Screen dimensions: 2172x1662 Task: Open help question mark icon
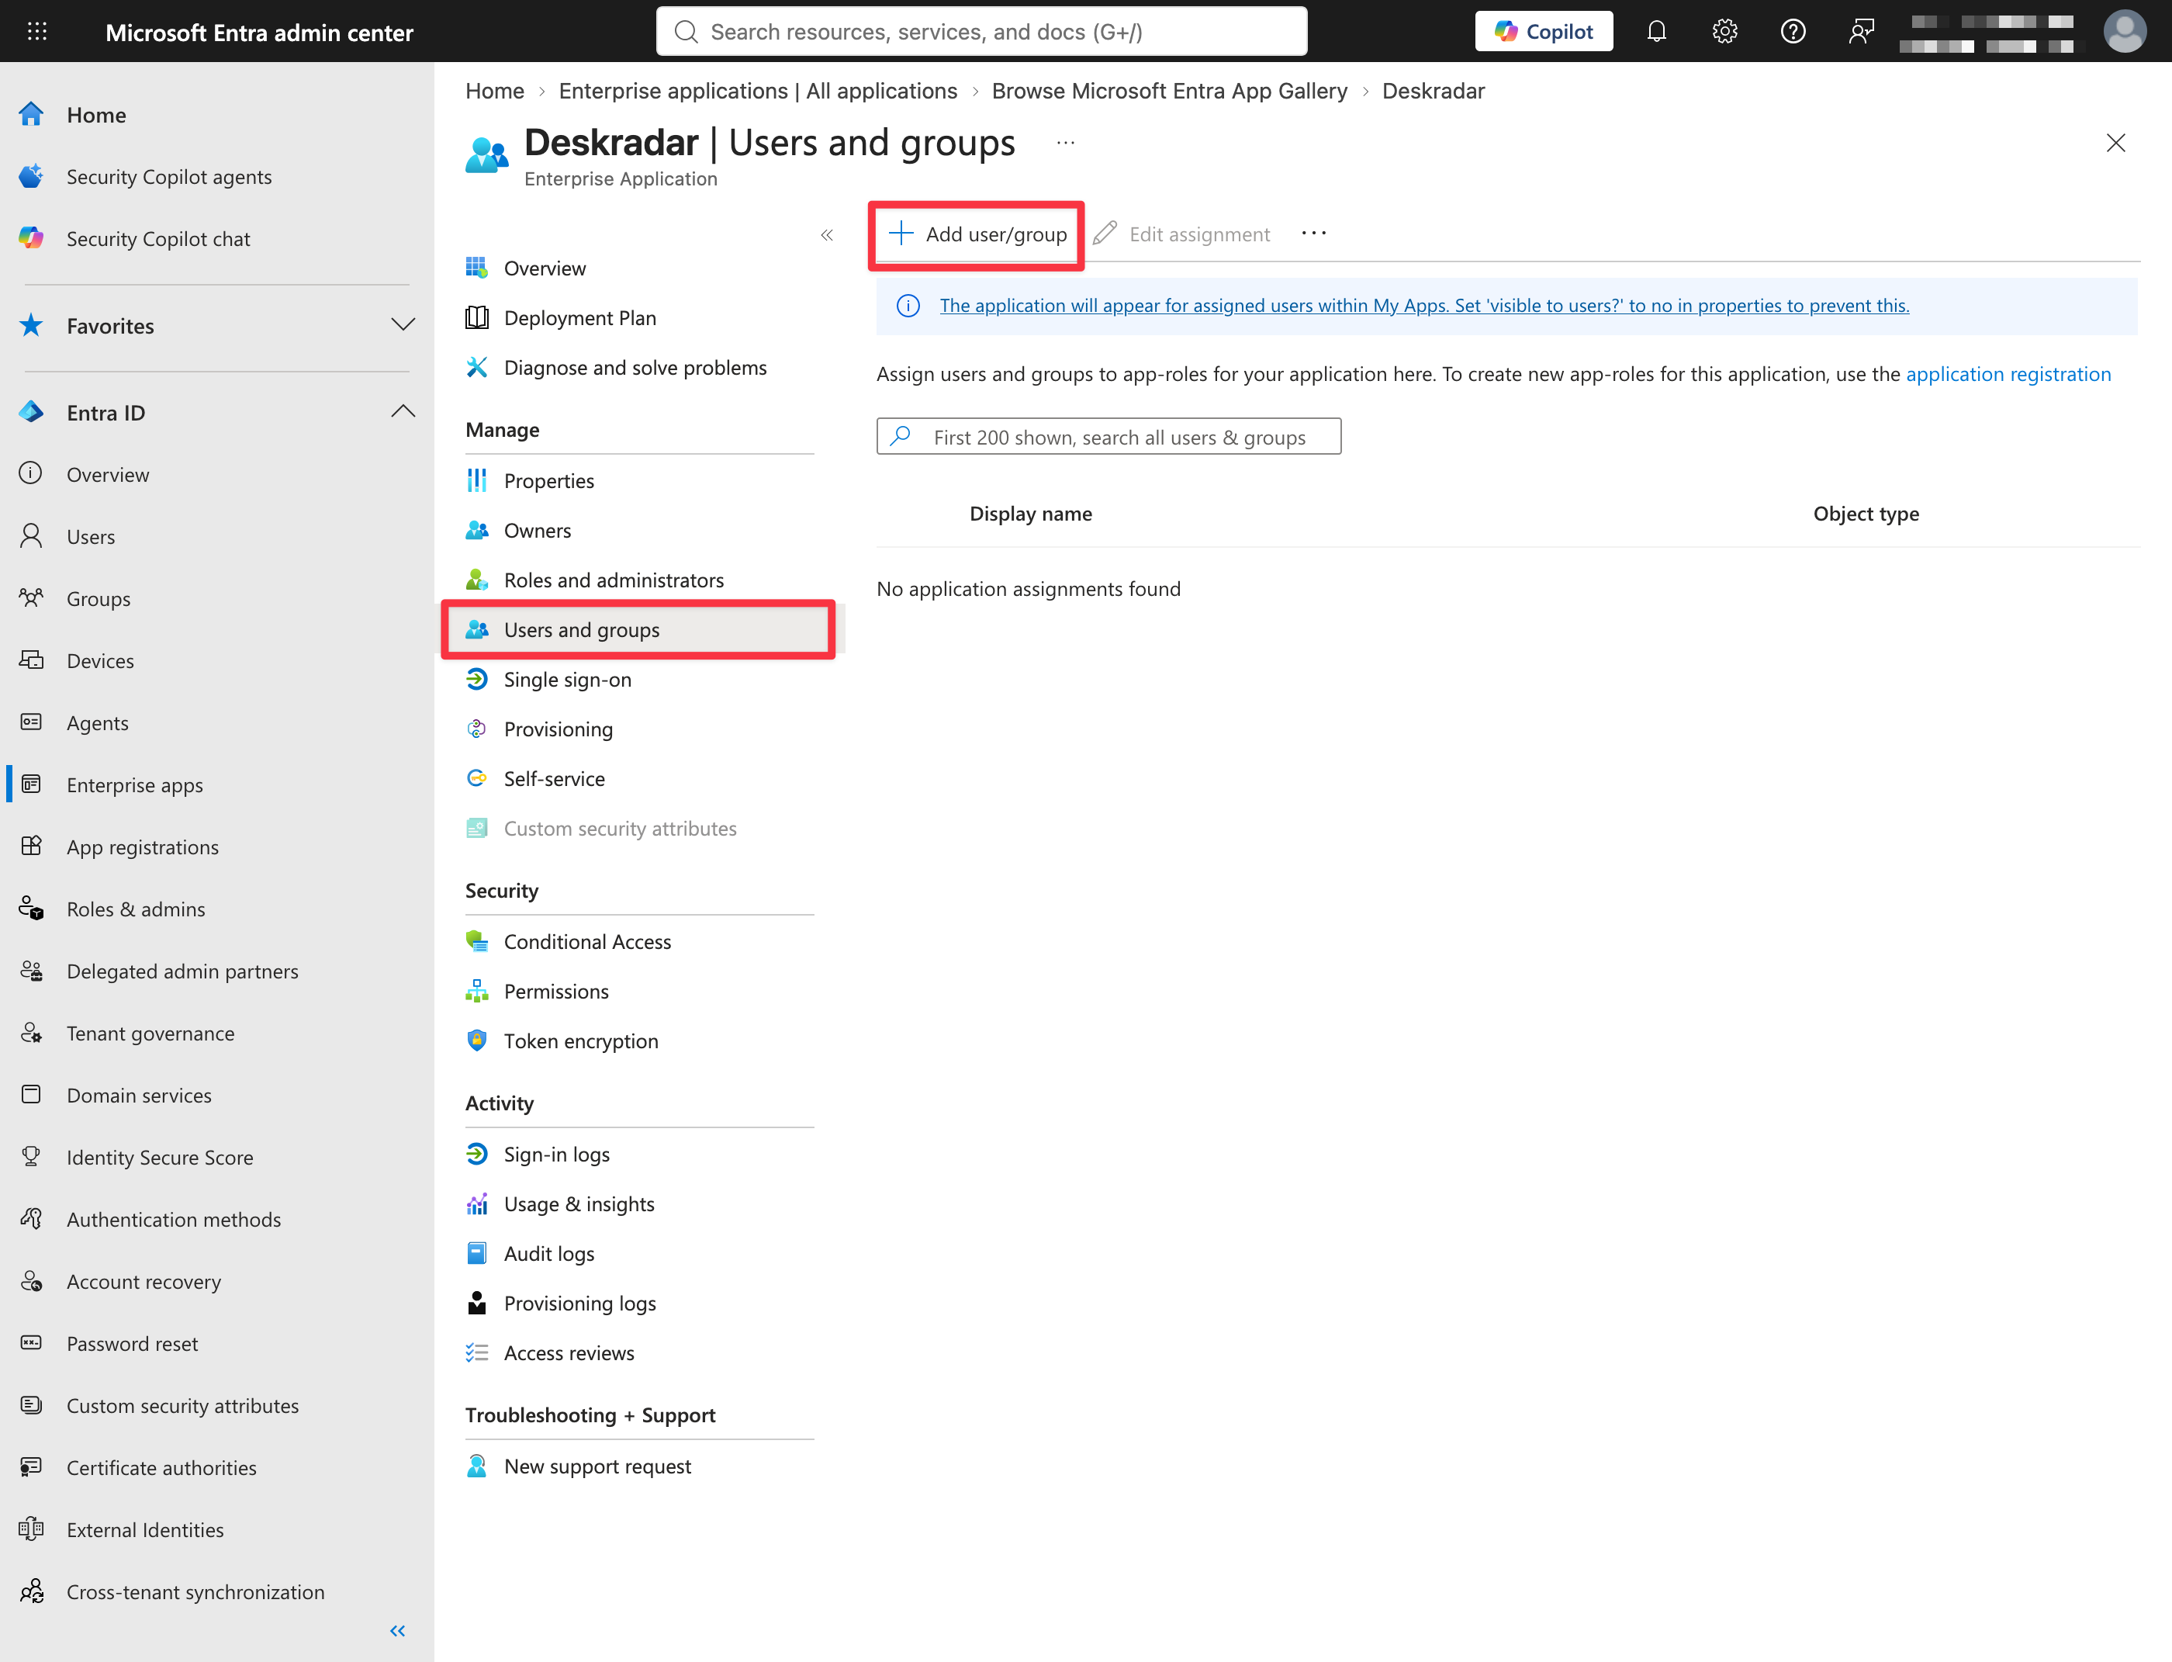[x=1793, y=32]
